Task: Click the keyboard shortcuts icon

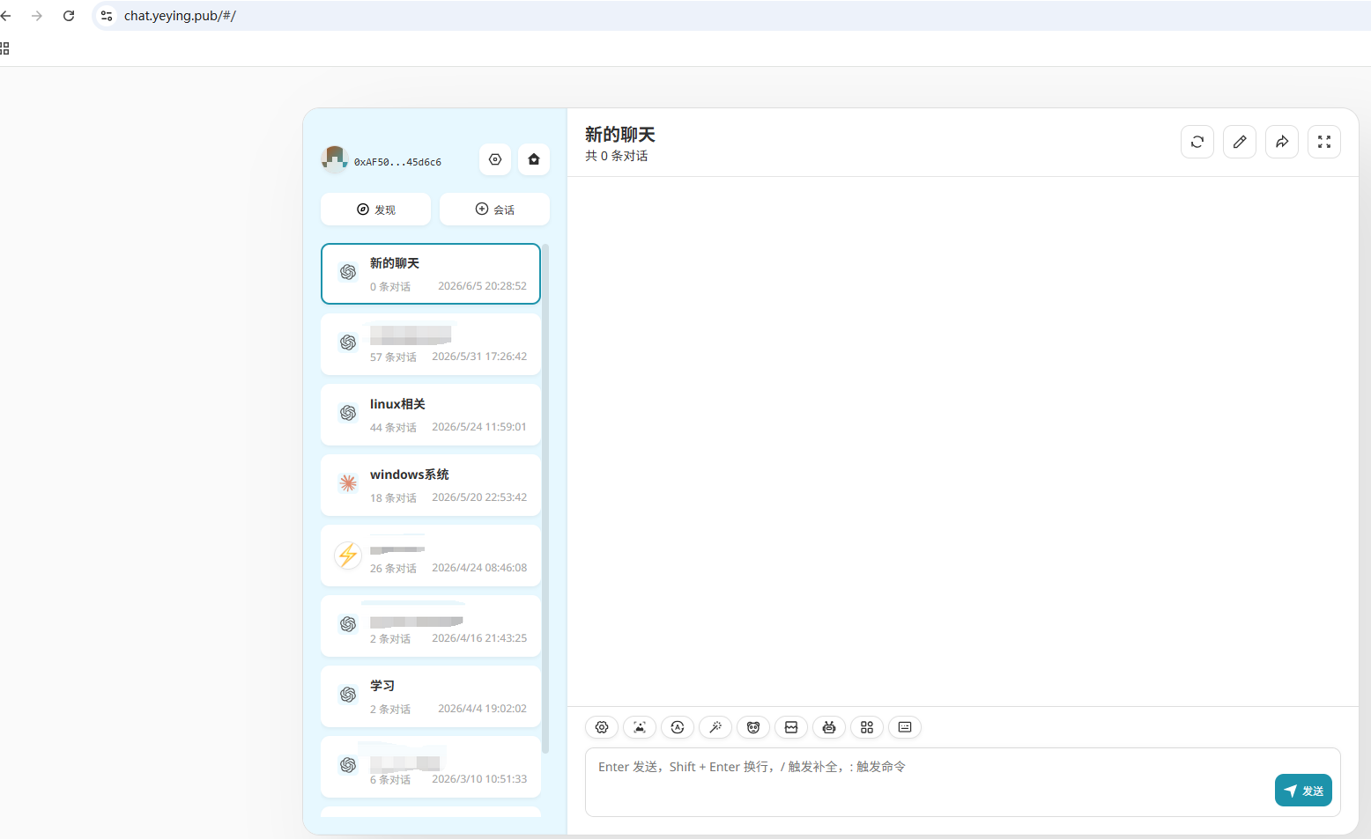Action: (905, 727)
